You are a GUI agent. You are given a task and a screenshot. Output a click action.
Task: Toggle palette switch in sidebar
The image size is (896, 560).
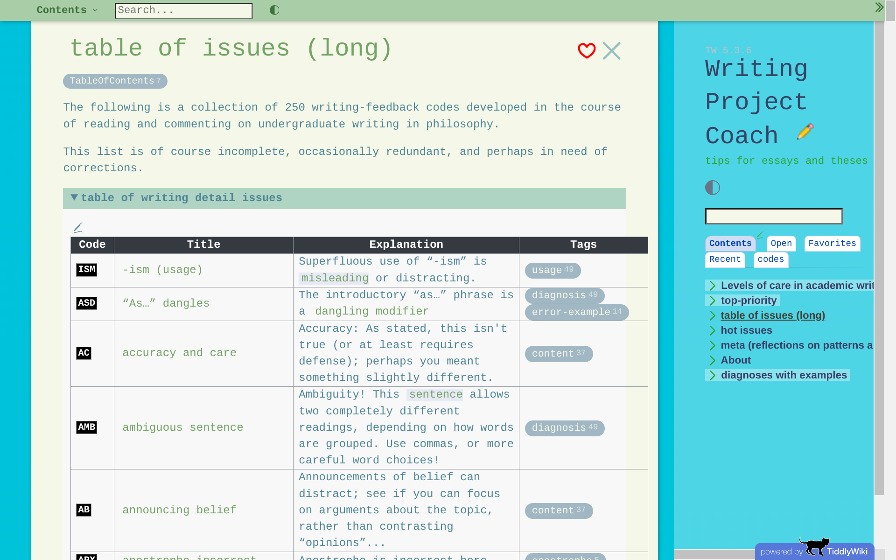click(712, 188)
